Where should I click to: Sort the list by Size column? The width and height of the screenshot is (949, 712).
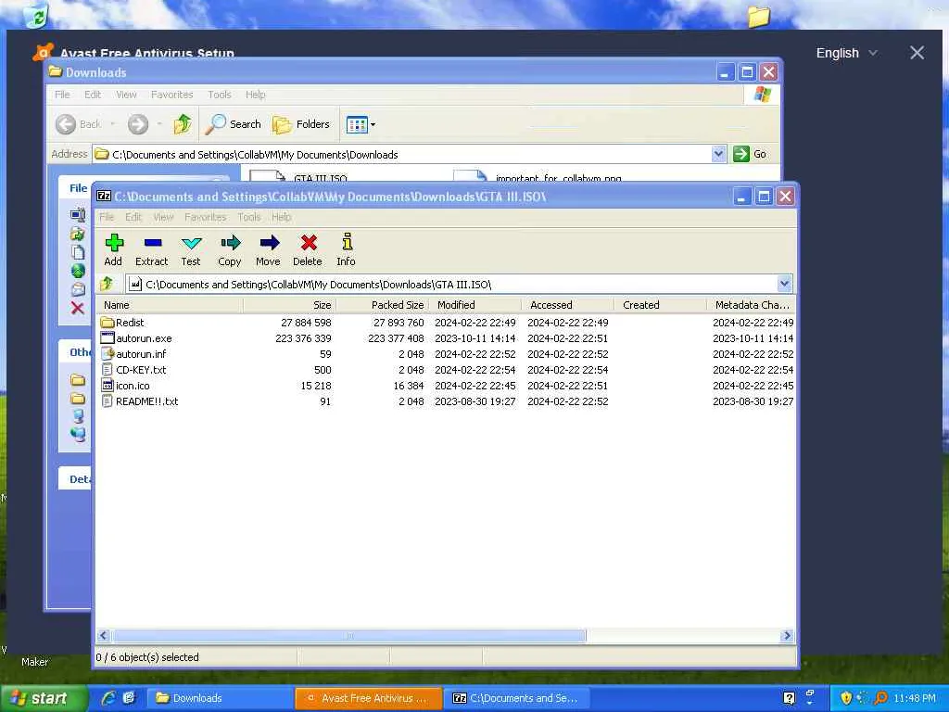[x=289, y=304]
